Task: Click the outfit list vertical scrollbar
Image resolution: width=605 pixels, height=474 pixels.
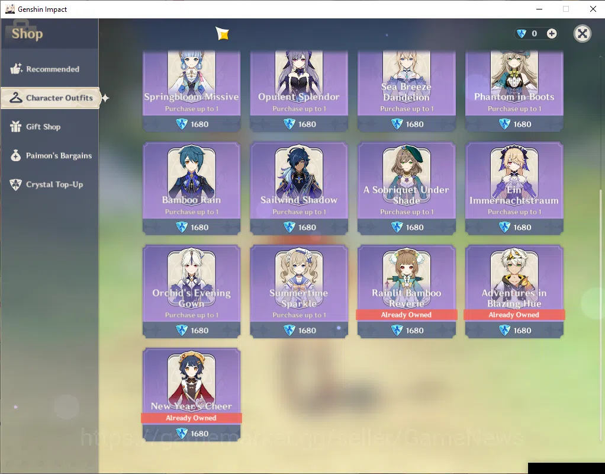Action: click(x=600, y=315)
